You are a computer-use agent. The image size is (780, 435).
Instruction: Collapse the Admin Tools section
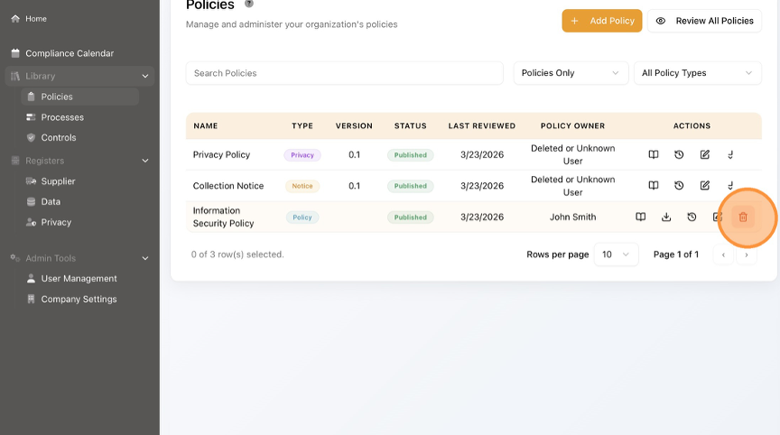pyautogui.click(x=145, y=258)
